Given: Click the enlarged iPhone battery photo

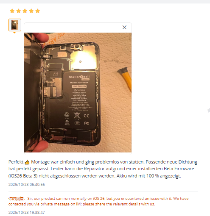Looking at the screenshot, I should (78, 92).
